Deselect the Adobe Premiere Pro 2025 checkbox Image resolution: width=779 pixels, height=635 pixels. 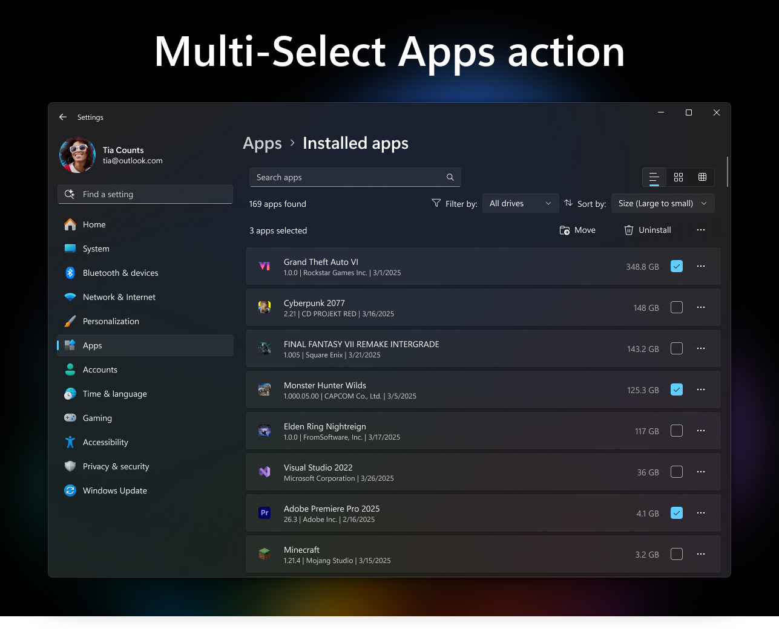coord(676,513)
